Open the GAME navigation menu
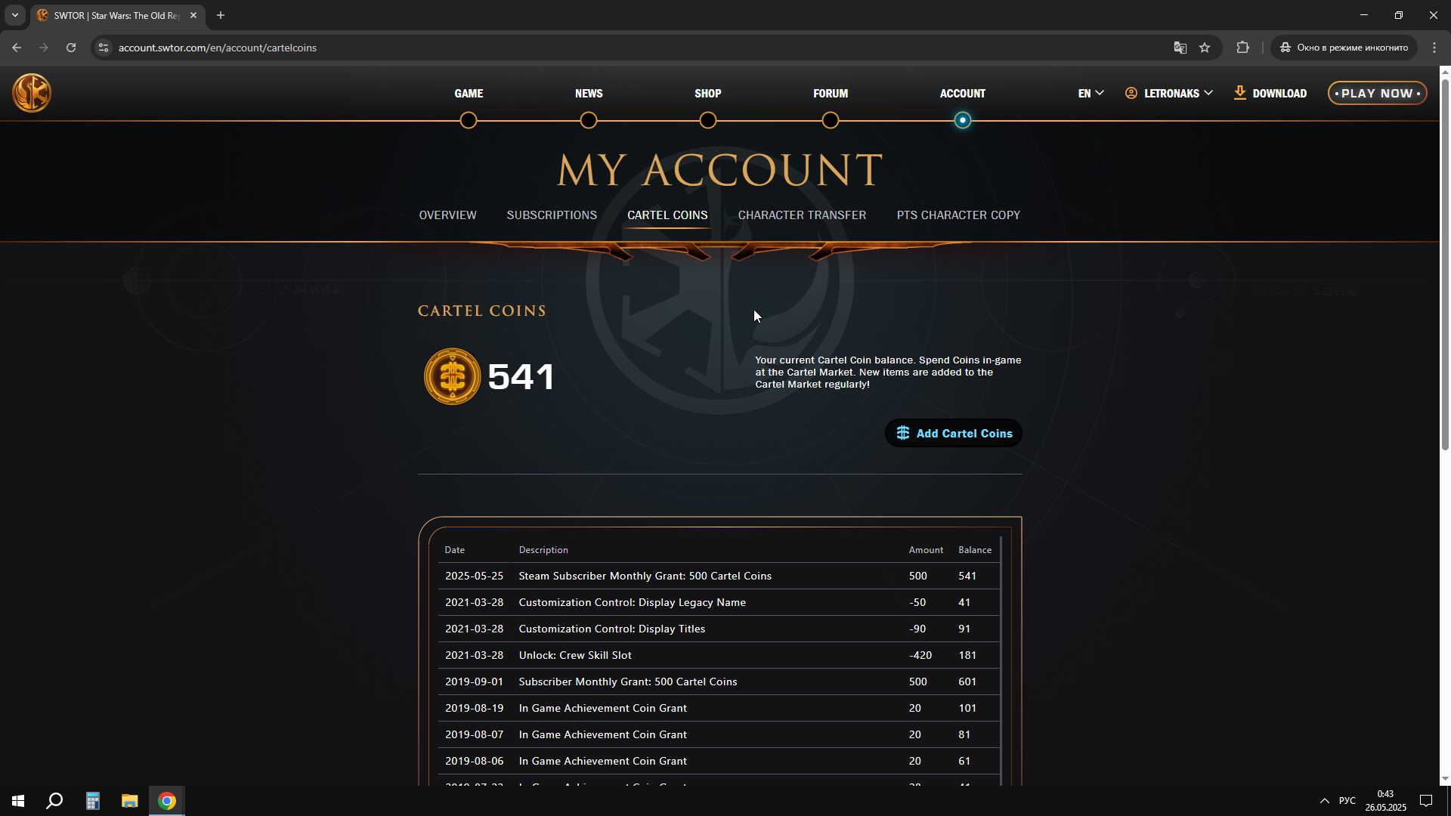The width and height of the screenshot is (1451, 816). click(469, 93)
